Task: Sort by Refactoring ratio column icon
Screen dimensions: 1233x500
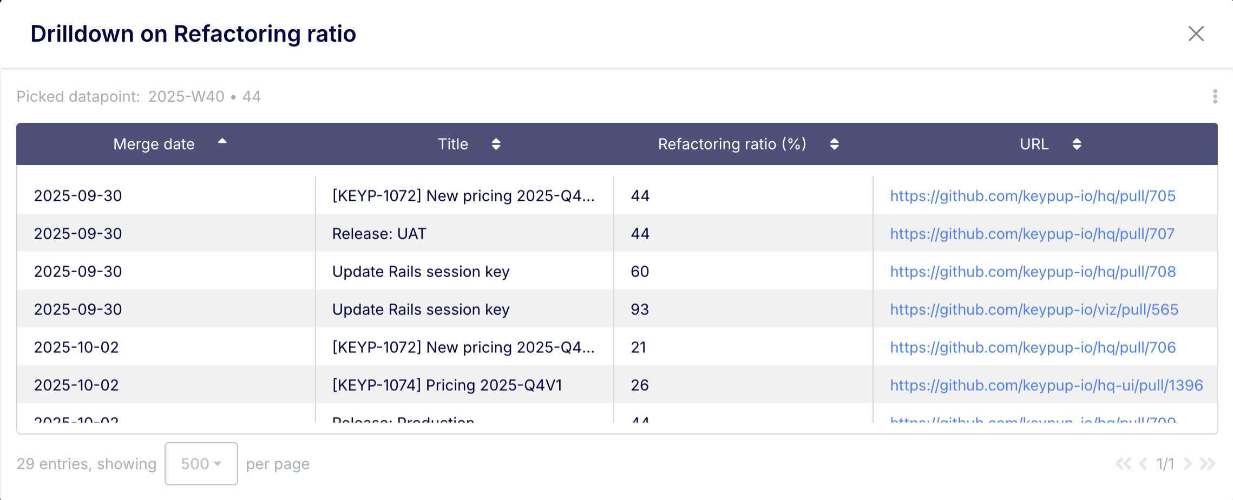Action: click(834, 144)
